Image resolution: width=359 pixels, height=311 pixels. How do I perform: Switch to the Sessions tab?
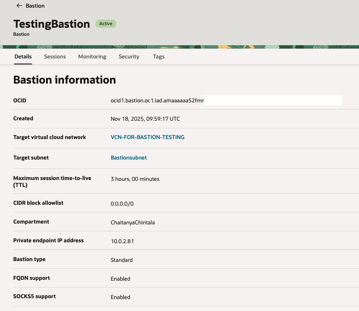55,56
